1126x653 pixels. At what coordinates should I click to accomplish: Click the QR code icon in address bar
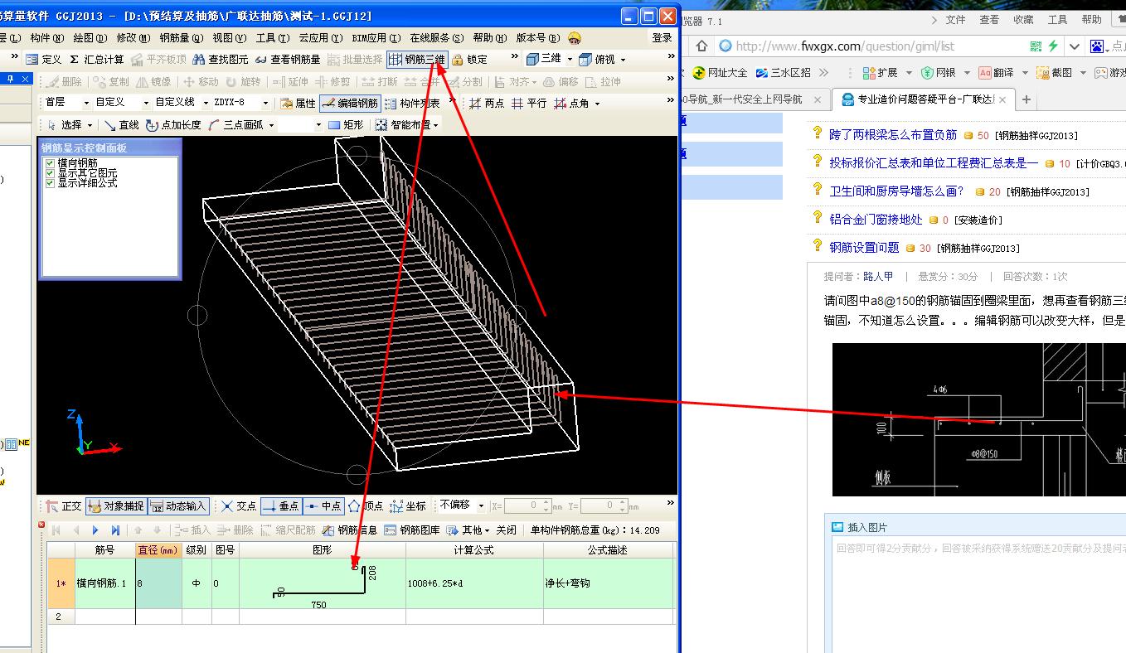click(1036, 46)
